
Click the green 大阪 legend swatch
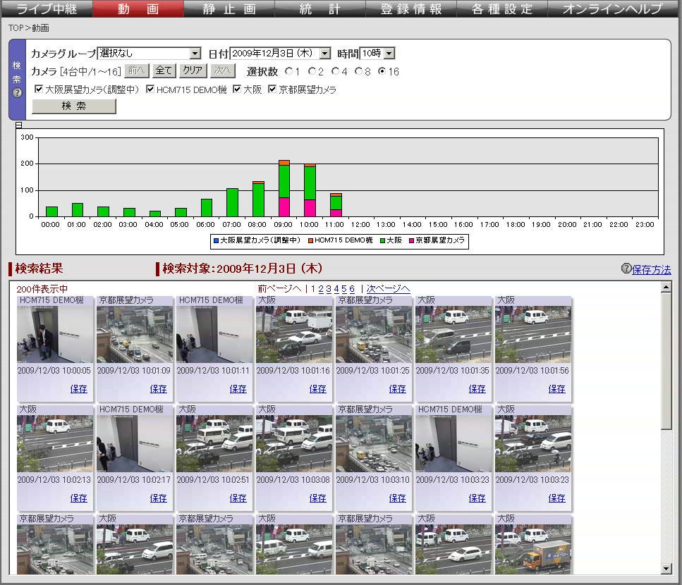coord(383,241)
